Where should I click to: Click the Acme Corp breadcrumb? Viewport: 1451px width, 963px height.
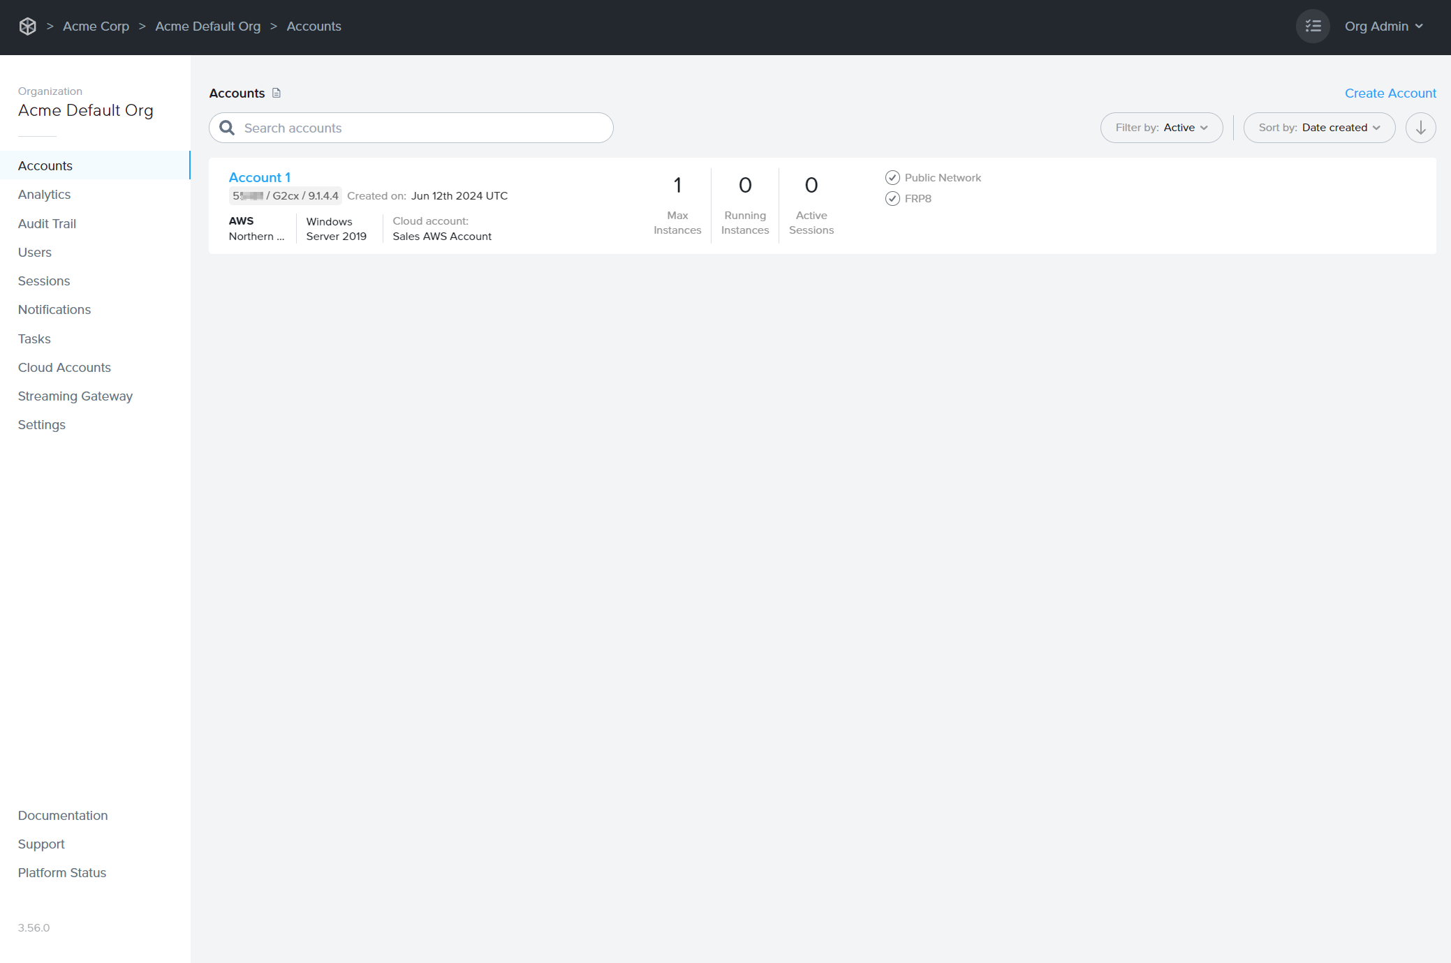click(96, 26)
